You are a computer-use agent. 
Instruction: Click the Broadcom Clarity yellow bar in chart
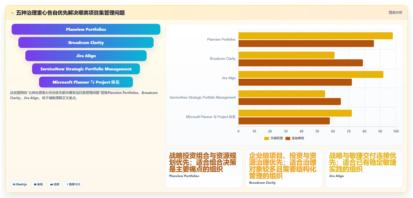(x=287, y=55)
